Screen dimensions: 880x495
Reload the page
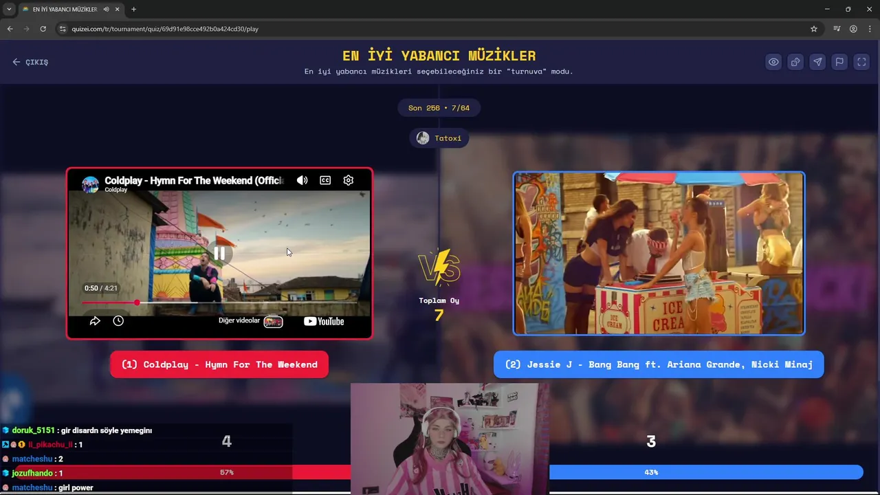(x=43, y=29)
